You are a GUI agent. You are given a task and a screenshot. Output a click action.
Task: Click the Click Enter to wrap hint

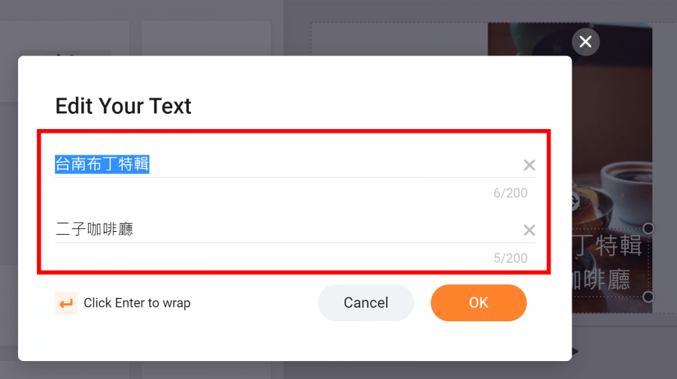coord(137,303)
